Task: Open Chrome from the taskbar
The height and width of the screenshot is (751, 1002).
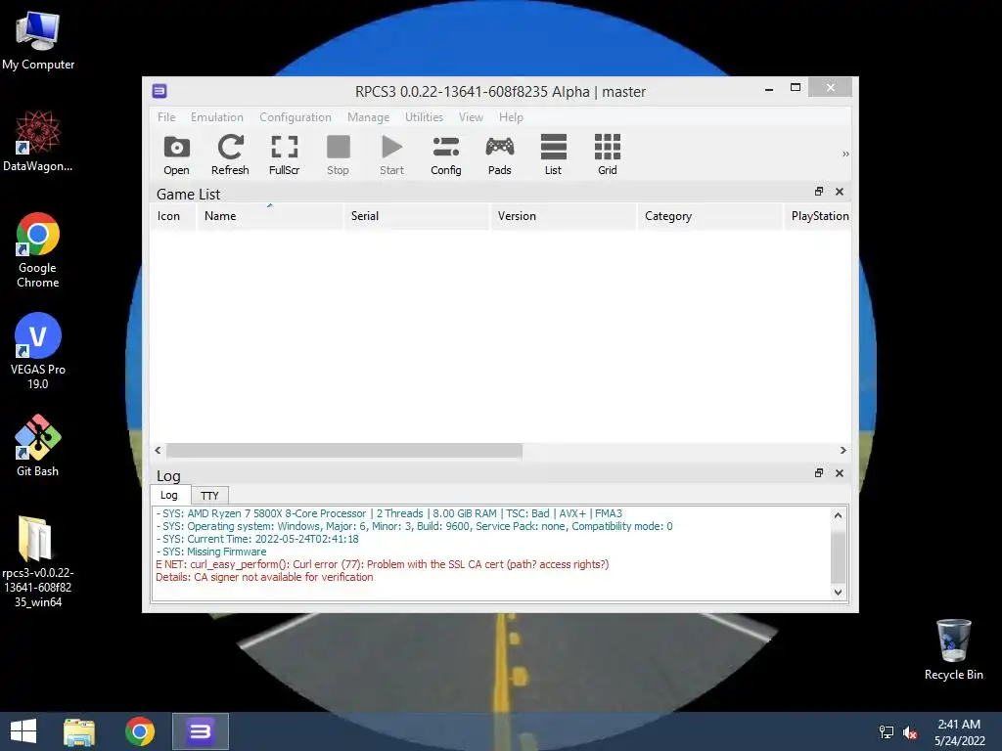Action: 140,731
